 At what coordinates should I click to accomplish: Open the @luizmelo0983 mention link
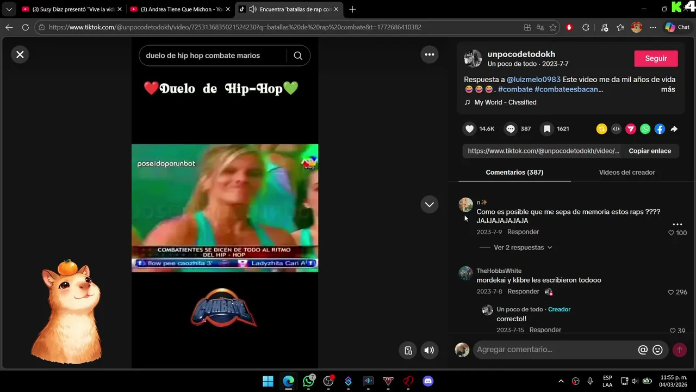533,79
